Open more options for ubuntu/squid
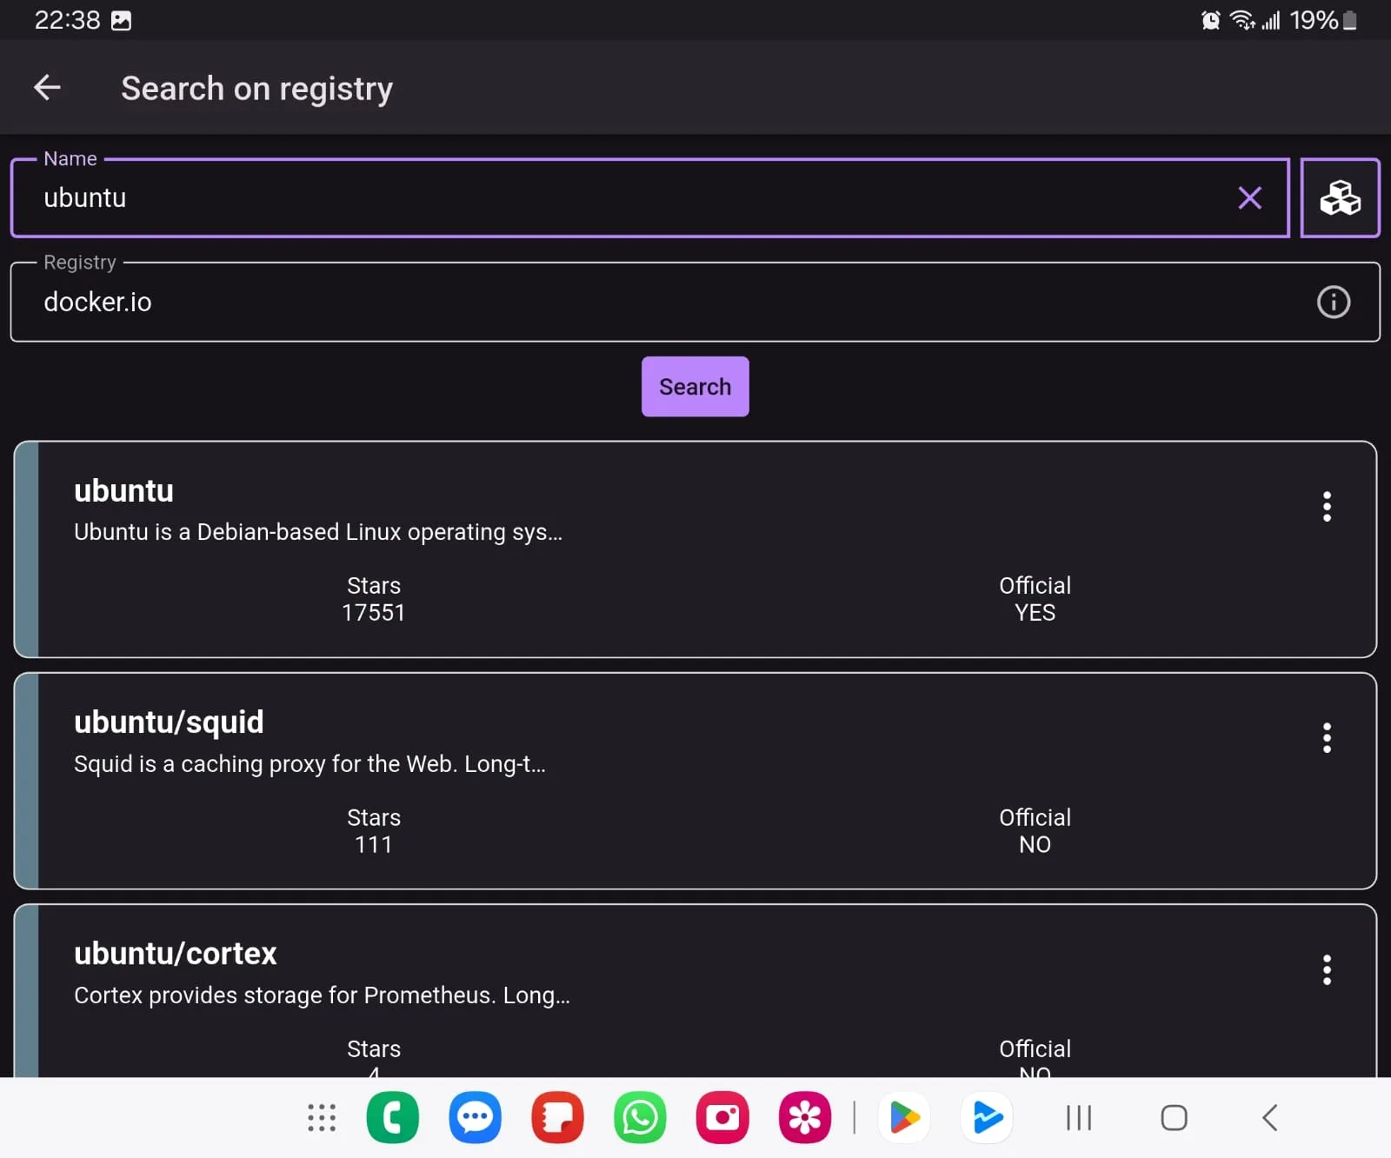Viewport: 1391px width, 1158px height. pos(1326,738)
